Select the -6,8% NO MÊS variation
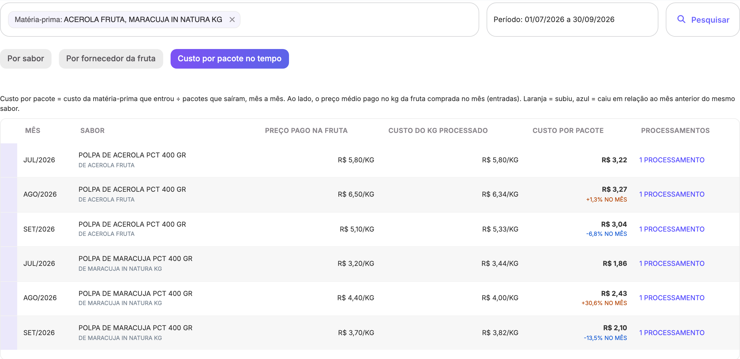Image resolution: width=740 pixels, height=359 pixels. coord(607,234)
